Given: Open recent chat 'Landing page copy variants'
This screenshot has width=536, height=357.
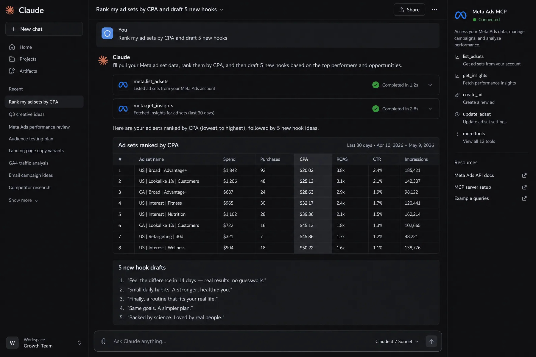Looking at the screenshot, I should click(x=36, y=151).
